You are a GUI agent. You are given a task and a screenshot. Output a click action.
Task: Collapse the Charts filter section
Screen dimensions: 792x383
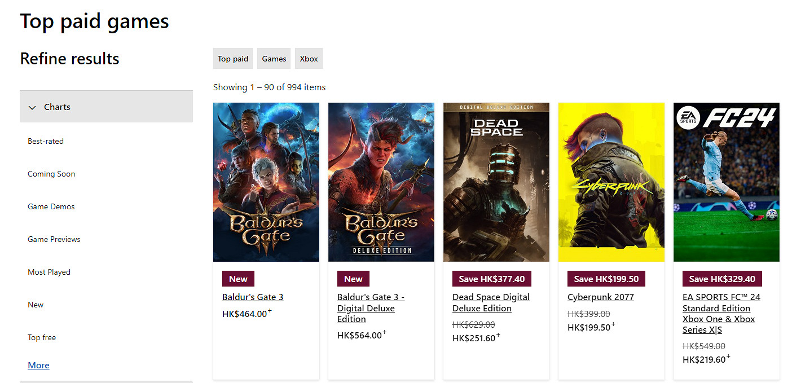pyautogui.click(x=57, y=107)
